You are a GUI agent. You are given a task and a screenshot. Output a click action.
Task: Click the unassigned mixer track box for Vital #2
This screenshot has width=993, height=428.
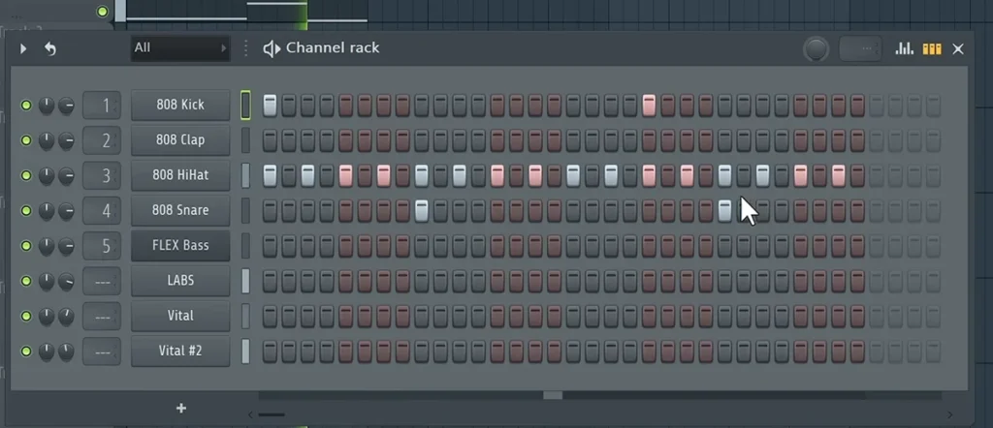102,351
